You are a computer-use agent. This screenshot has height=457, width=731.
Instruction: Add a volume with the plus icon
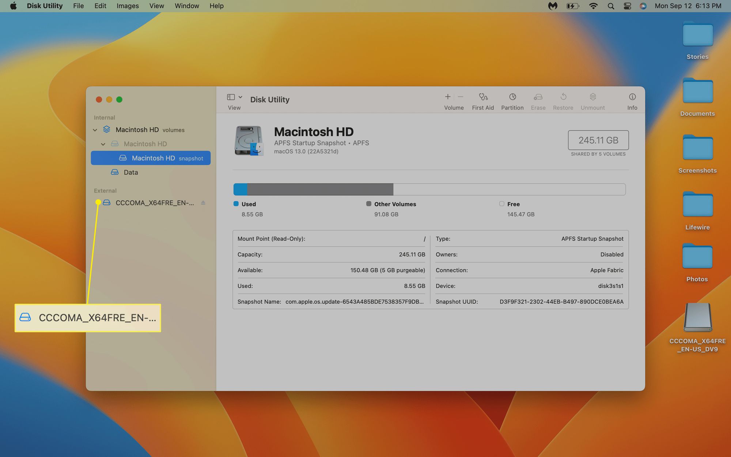(x=447, y=97)
